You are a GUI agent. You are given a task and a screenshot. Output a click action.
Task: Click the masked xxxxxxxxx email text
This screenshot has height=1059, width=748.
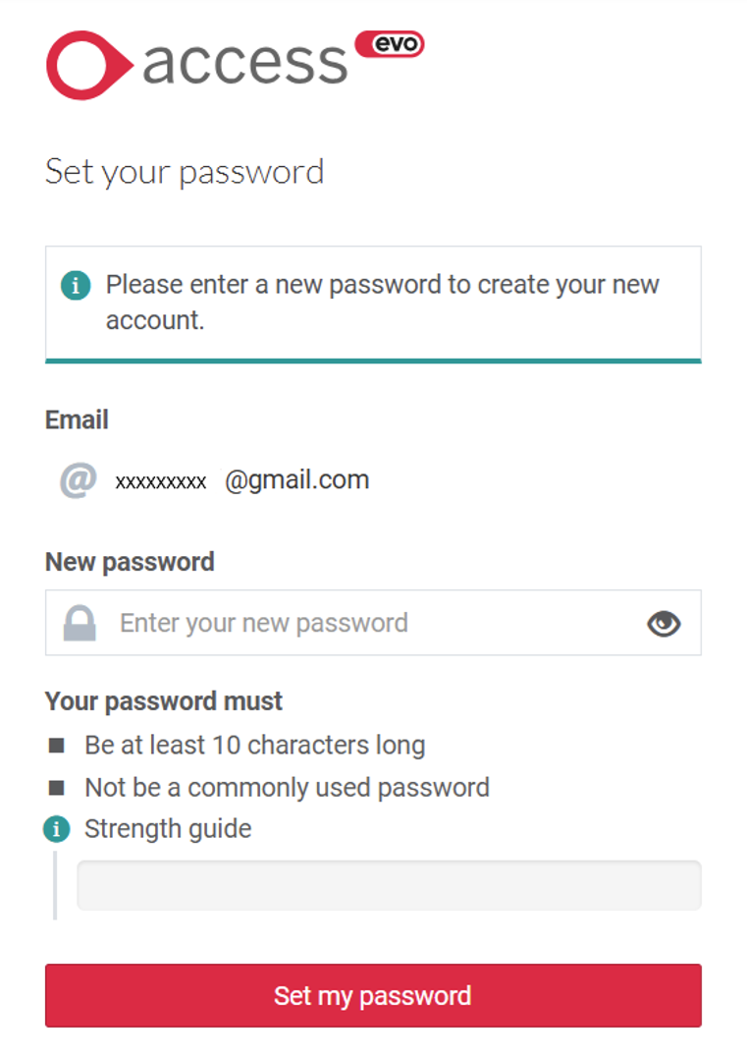point(161,481)
